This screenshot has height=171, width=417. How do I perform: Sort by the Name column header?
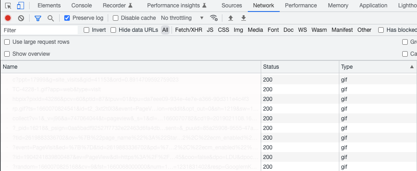point(130,67)
